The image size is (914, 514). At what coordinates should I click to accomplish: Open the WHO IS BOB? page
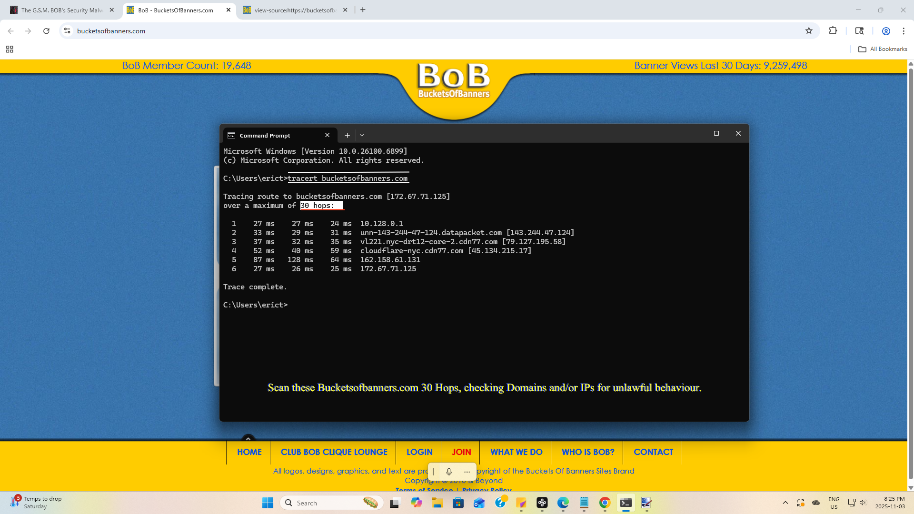coord(588,452)
